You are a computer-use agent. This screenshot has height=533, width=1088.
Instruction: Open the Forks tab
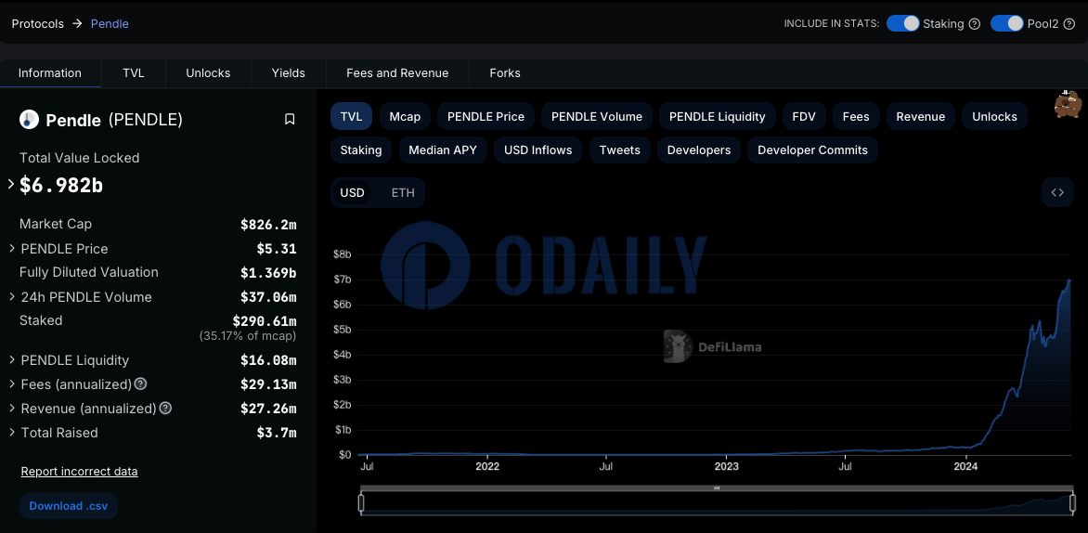click(x=504, y=72)
